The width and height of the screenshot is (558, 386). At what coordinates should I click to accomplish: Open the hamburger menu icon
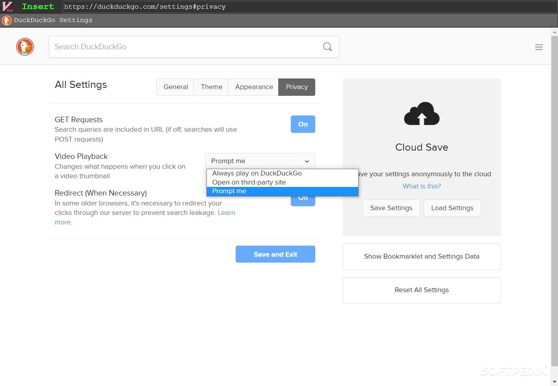(539, 47)
